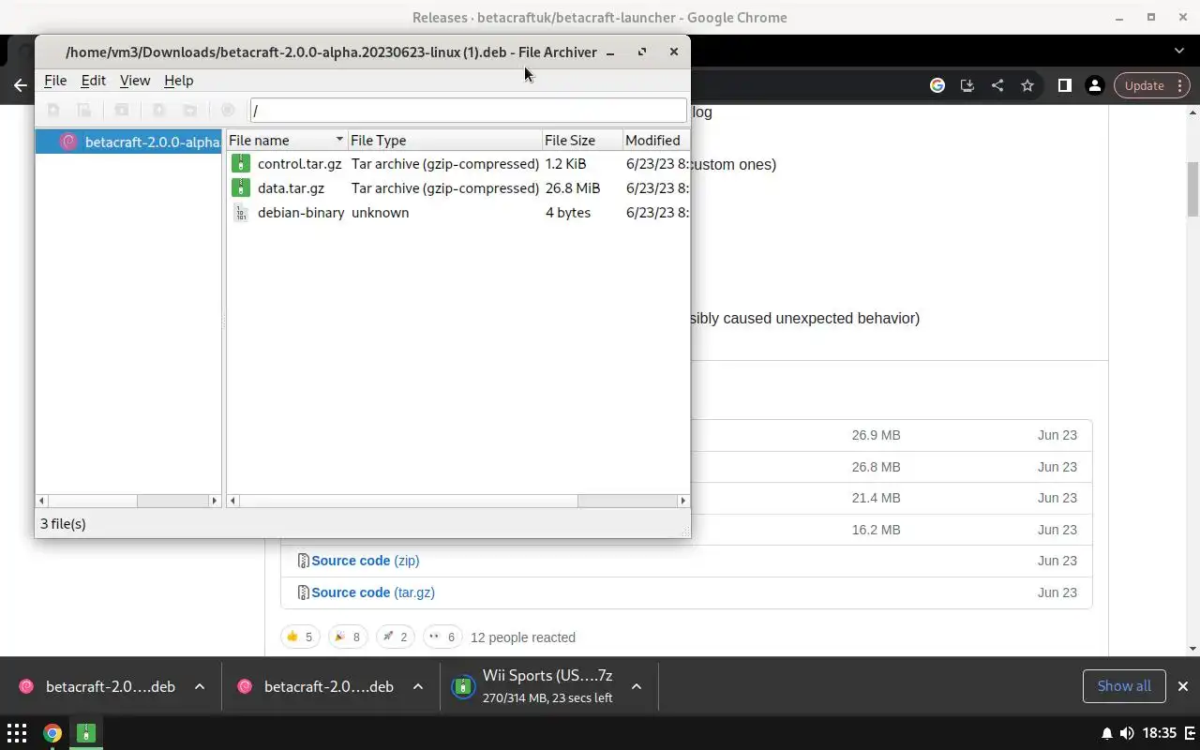Click the control.tar.gz archive icon
This screenshot has width=1200, height=750.
tap(241, 164)
